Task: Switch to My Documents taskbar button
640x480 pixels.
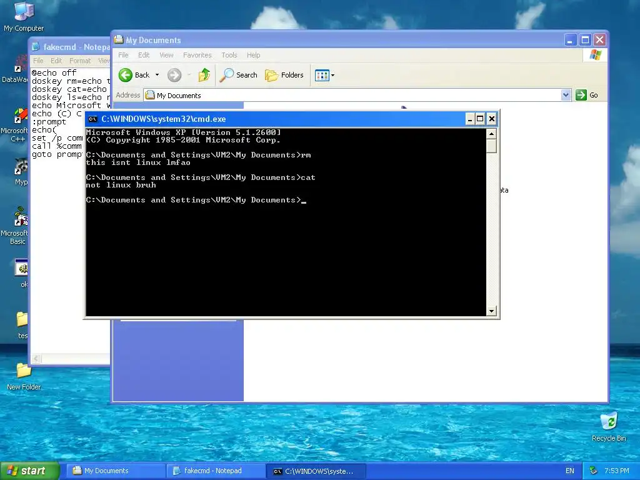Action: click(115, 471)
